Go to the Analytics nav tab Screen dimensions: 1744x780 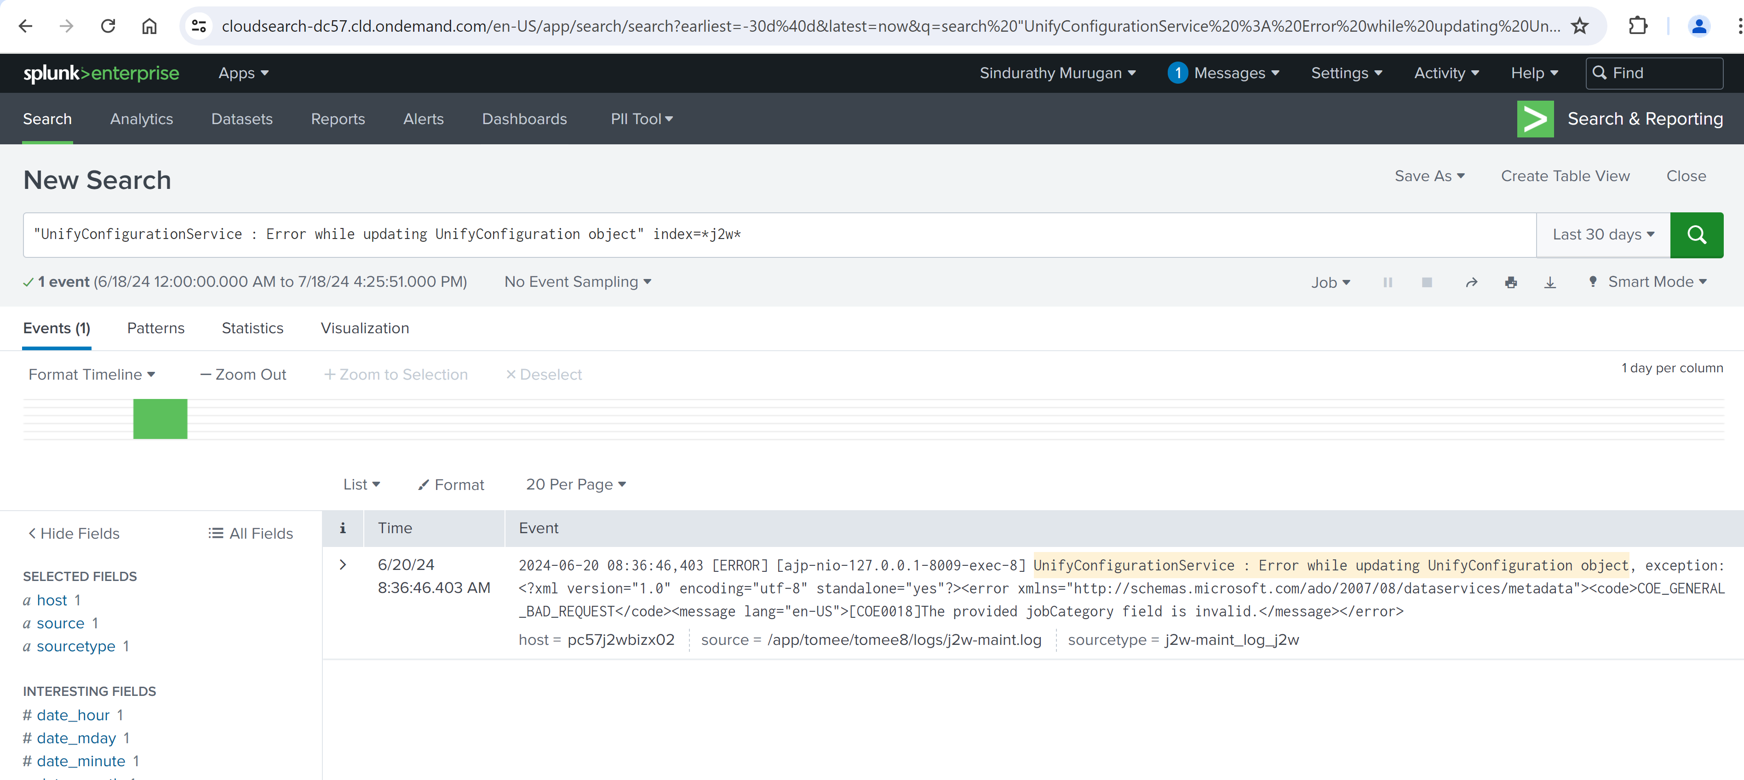click(142, 119)
